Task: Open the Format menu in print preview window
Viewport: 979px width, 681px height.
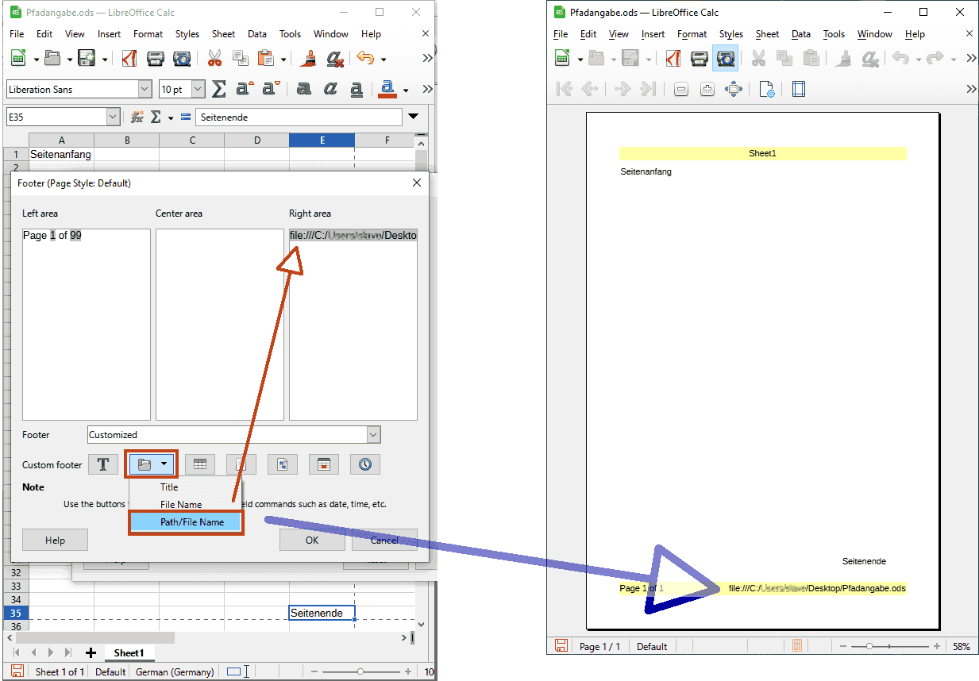Action: (692, 34)
